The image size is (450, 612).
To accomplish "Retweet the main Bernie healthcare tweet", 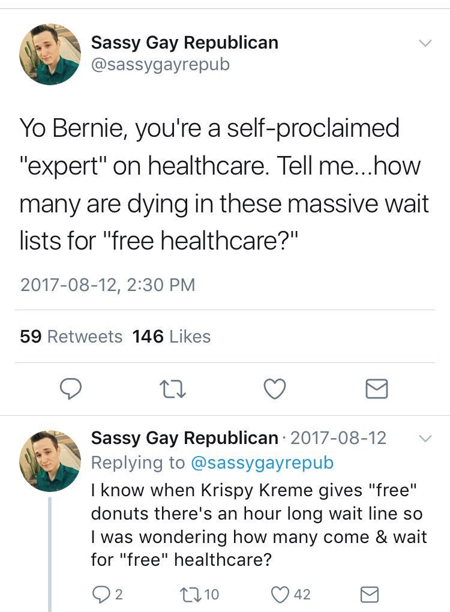I will point(173,389).
